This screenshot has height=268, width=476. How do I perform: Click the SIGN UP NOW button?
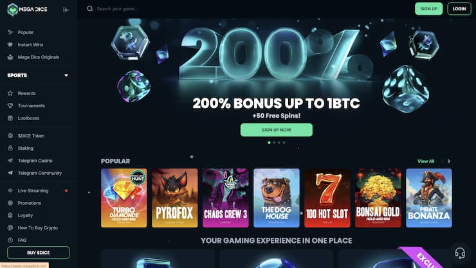[x=276, y=130]
